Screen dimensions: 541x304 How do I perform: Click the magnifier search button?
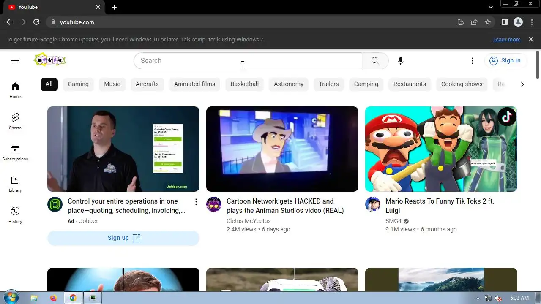pos(375,60)
